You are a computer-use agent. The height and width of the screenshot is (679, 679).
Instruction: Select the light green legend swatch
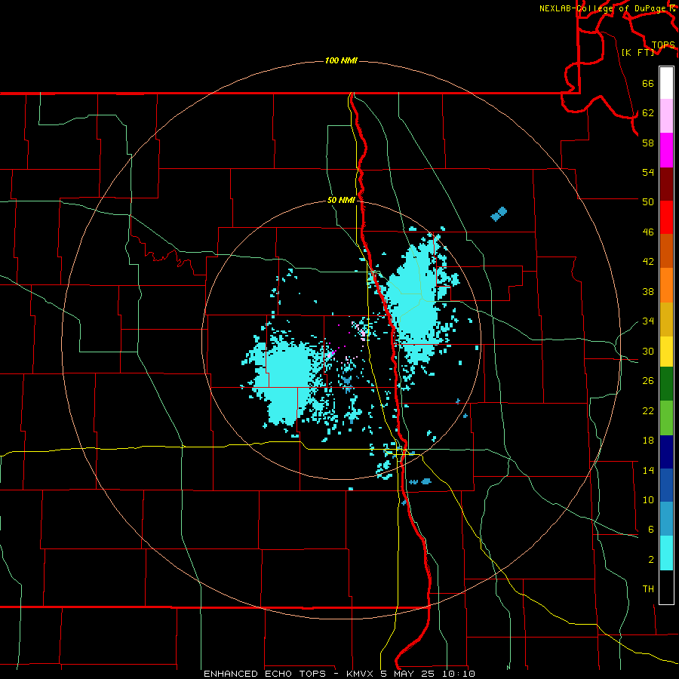666,418
